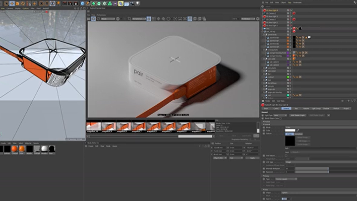Add a Cube primitive object
Viewport: 357px width, 201px height.
[83, 3]
